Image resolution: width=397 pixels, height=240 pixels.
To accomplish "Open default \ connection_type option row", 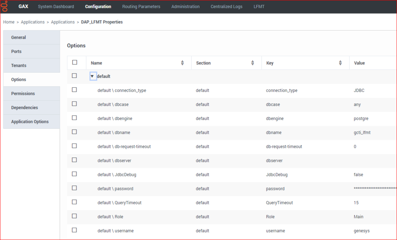I will (x=232, y=90).
